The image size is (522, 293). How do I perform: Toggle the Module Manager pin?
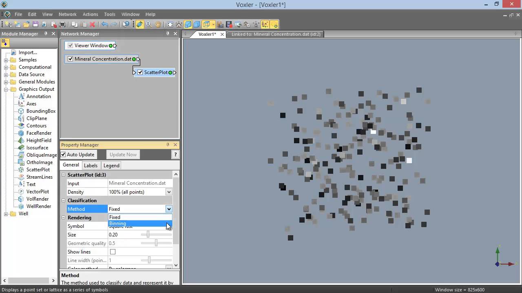[46, 34]
